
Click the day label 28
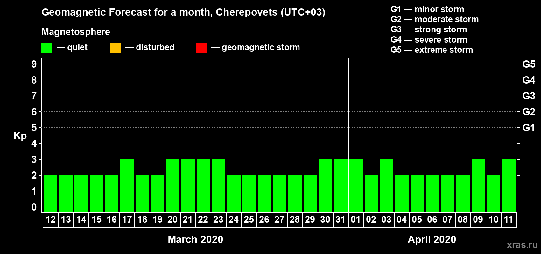pyautogui.click(x=295, y=219)
